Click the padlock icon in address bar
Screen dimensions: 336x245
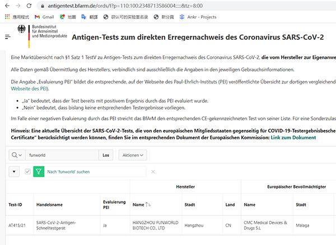point(43,6)
